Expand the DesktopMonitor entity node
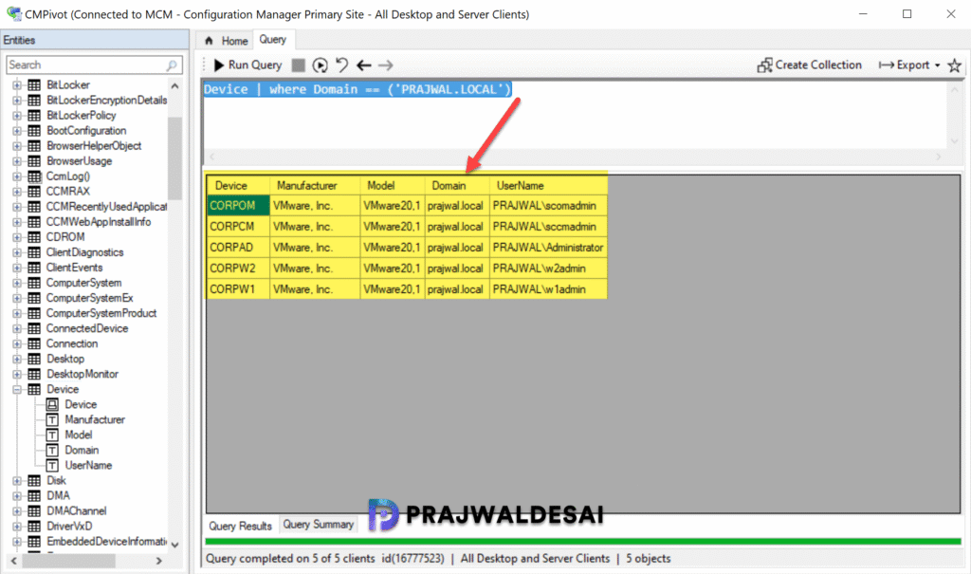The width and height of the screenshot is (971, 574). (x=17, y=375)
